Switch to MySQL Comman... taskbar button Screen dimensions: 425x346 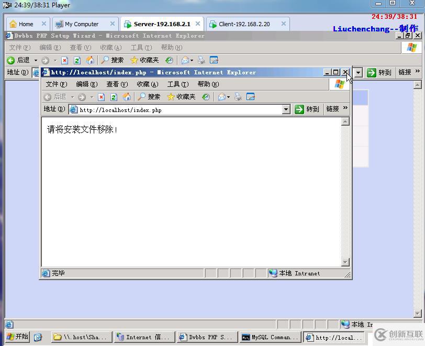[x=270, y=337]
